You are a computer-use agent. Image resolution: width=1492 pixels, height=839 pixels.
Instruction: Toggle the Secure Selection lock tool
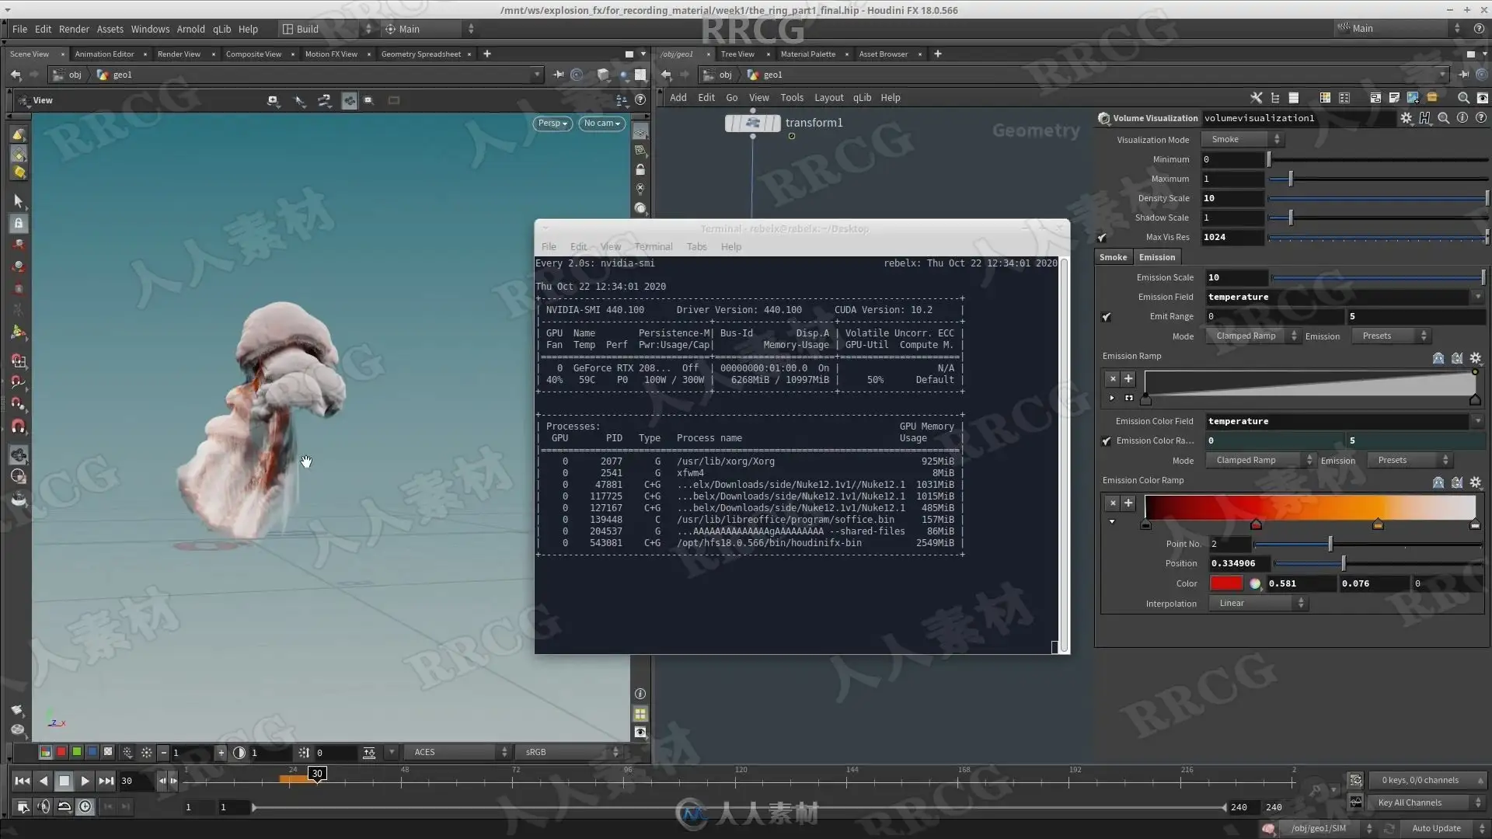pyautogui.click(x=19, y=224)
